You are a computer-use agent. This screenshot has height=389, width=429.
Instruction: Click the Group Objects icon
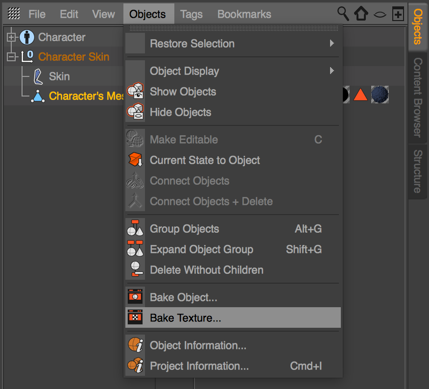[x=135, y=229]
